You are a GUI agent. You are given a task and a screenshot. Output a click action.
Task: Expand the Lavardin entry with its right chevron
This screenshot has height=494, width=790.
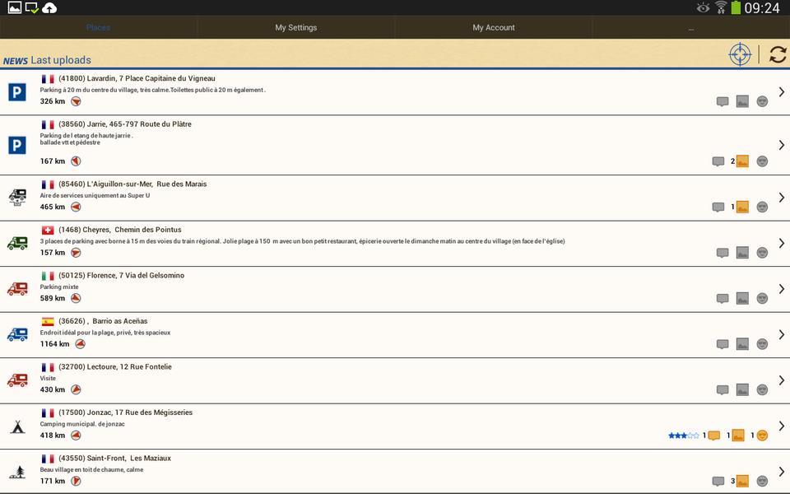pos(781,92)
